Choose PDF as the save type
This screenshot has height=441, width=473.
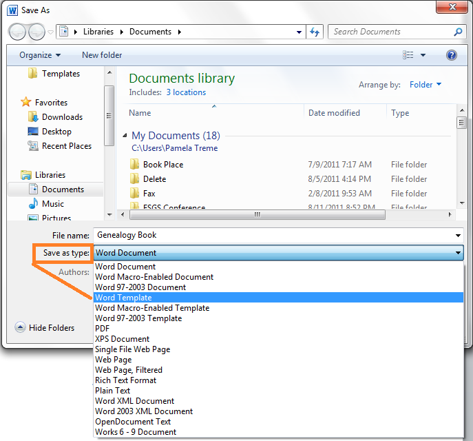278,329
